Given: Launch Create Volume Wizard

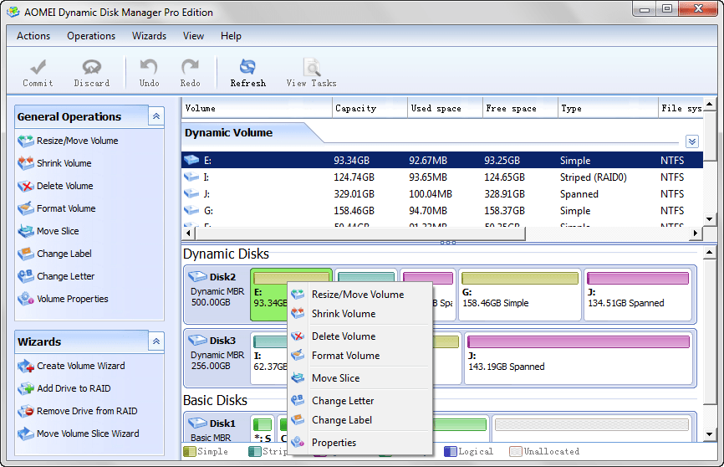Looking at the screenshot, I should (80, 366).
